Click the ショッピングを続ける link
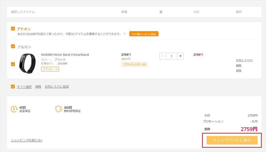Viewport: 266px width, 152px height. point(27,140)
